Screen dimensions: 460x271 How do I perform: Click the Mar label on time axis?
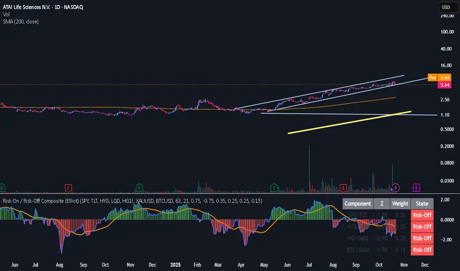pyautogui.click(x=218, y=265)
